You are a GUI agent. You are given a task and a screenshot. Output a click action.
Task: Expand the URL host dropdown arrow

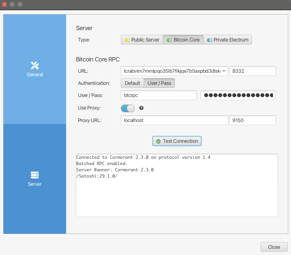(x=224, y=71)
